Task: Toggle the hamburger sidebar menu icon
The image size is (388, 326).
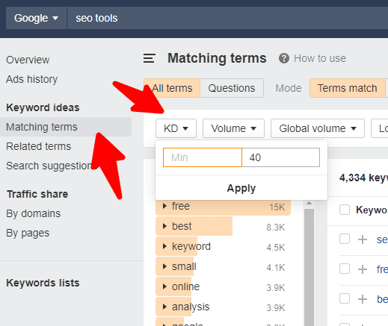Action: tap(150, 58)
